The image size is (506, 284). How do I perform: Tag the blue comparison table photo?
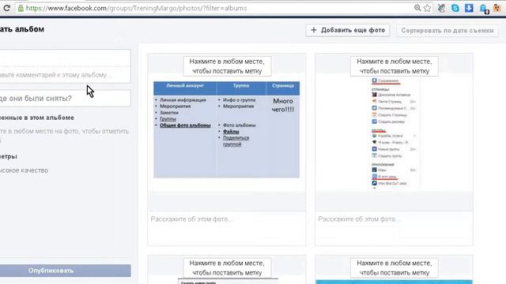(x=226, y=129)
